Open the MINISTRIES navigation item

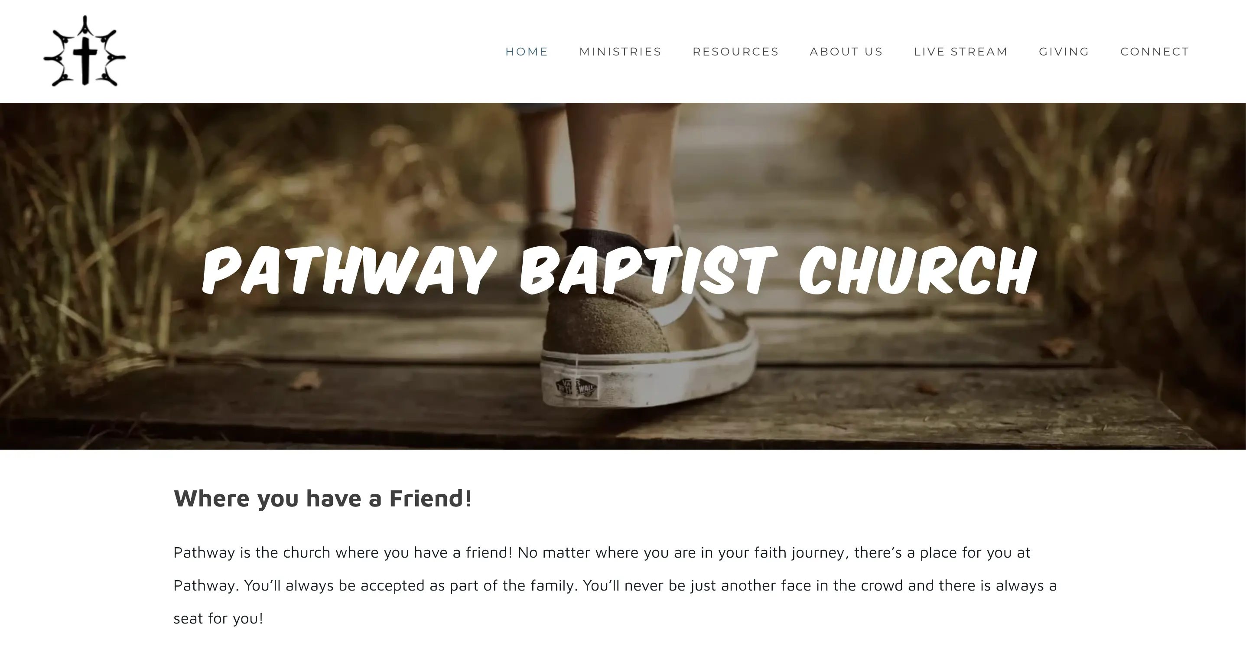621,51
